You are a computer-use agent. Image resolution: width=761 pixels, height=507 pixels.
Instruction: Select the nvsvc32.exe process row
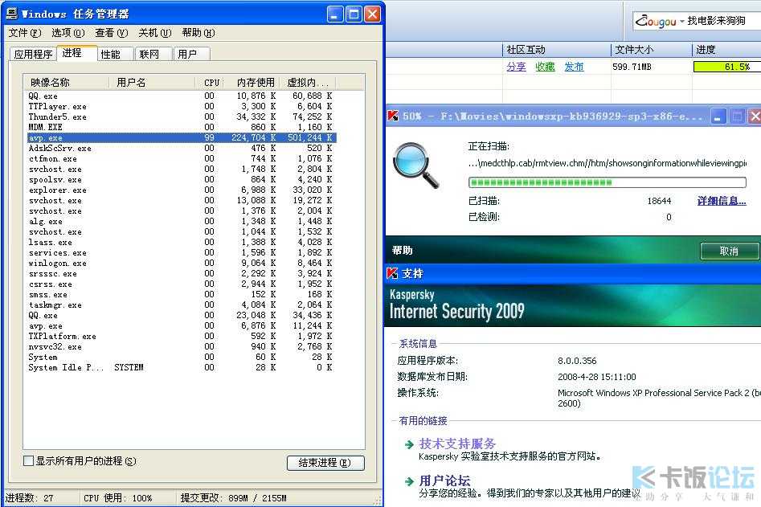coord(181,346)
